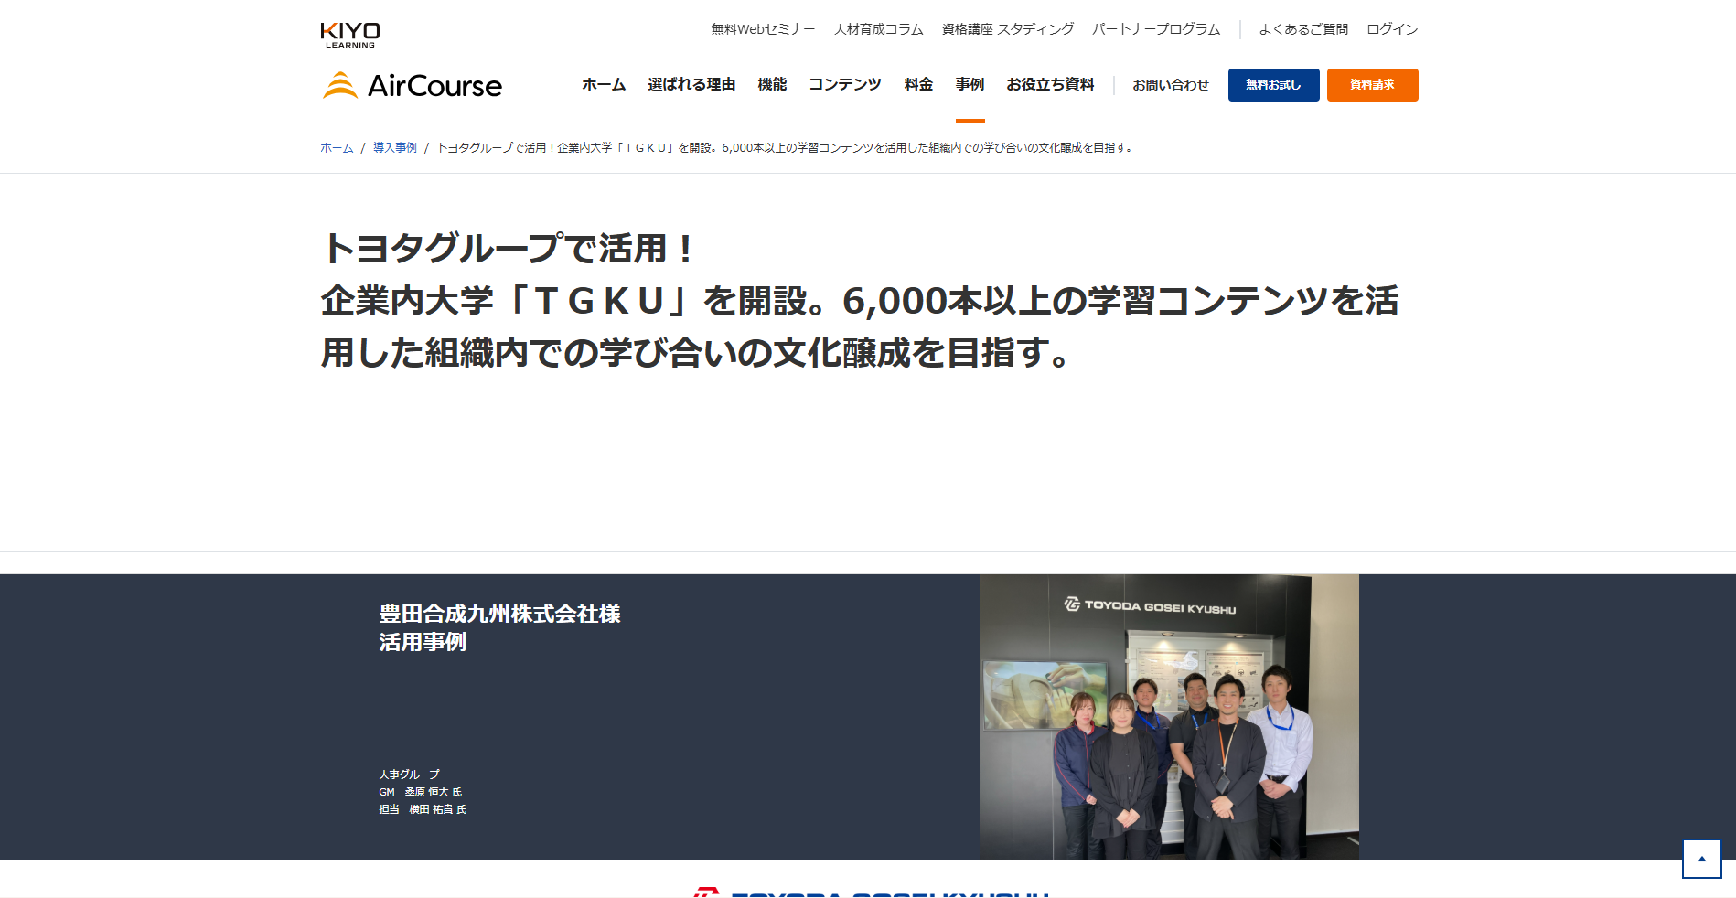Go to the コンテンツ page
Viewport: 1736px width, 898px height.
844,85
